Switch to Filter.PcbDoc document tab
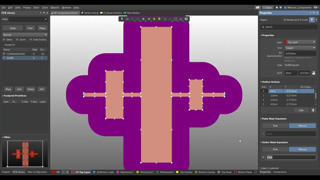The width and height of the screenshot is (320, 180). [x=132, y=13]
